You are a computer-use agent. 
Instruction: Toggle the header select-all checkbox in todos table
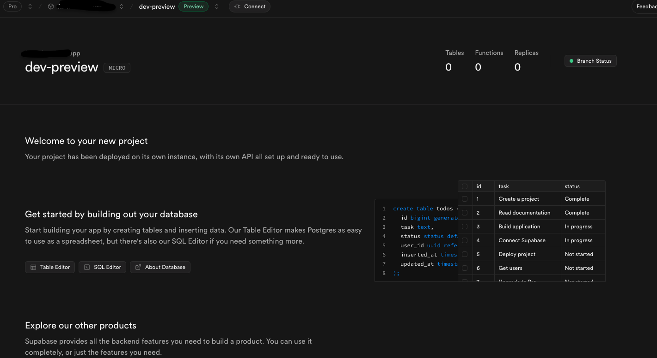point(465,186)
